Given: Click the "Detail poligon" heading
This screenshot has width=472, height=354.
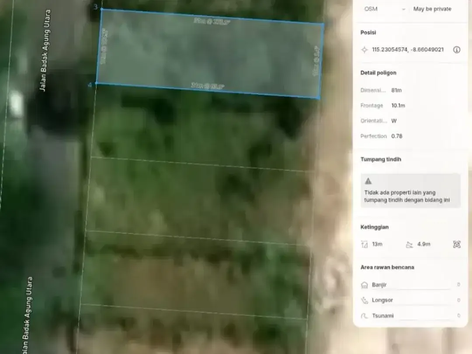Looking at the screenshot, I should [378, 73].
